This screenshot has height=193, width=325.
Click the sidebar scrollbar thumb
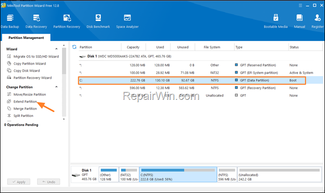click(64, 61)
